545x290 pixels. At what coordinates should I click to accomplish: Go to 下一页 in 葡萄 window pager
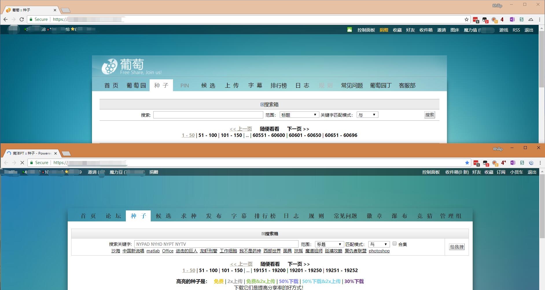coord(298,129)
